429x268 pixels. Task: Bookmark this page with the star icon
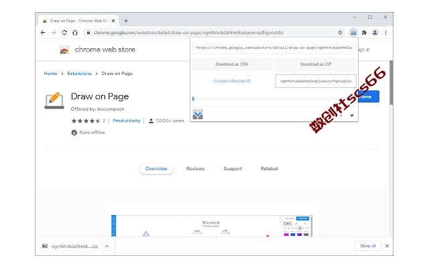[340, 33]
